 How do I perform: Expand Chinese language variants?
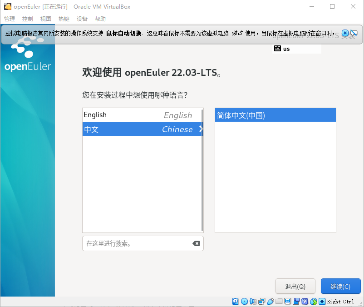click(x=201, y=129)
